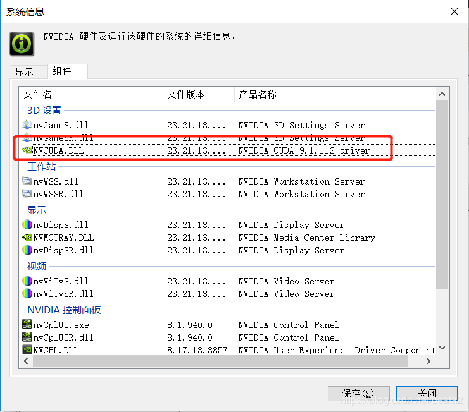
Task: Sort by 文件版本 column header
Action: pos(199,94)
